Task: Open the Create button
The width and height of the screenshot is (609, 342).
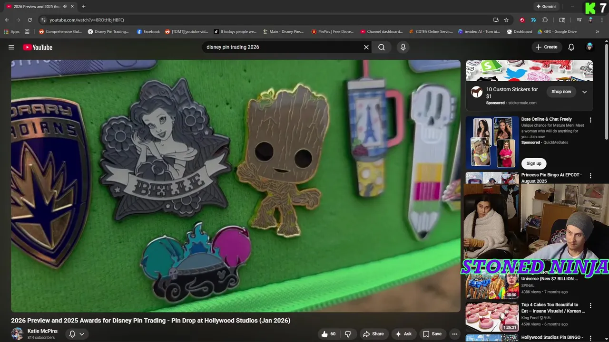Action: [546, 47]
